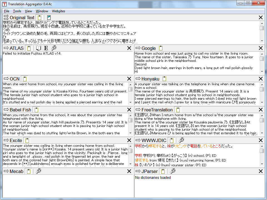Open the Tools menu
This screenshot has width=267, height=200.
pos(17,11)
